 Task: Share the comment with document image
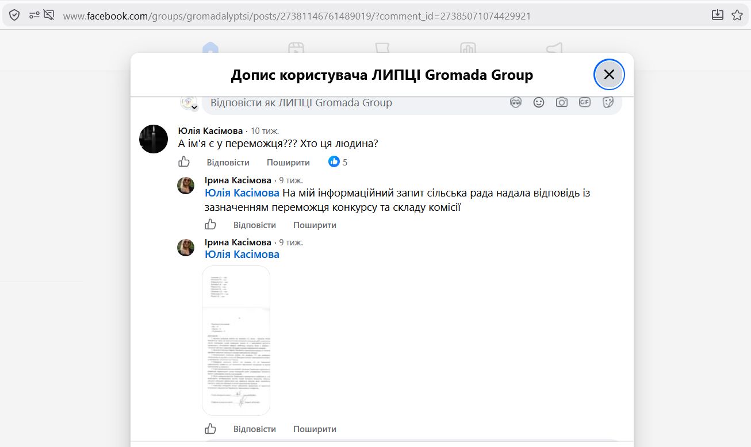315,429
